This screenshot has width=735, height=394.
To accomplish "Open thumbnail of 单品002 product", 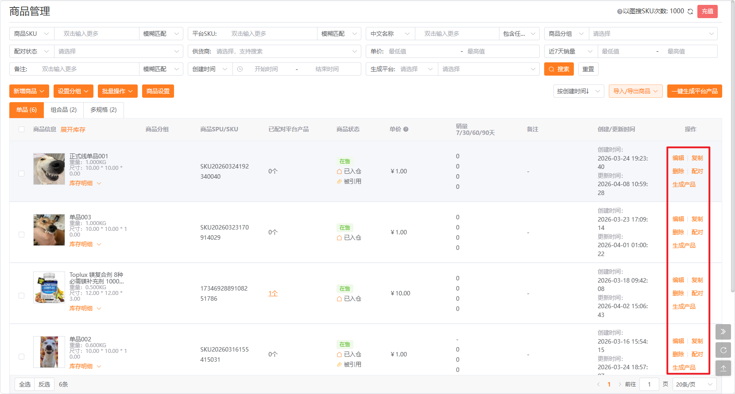I will (49, 352).
